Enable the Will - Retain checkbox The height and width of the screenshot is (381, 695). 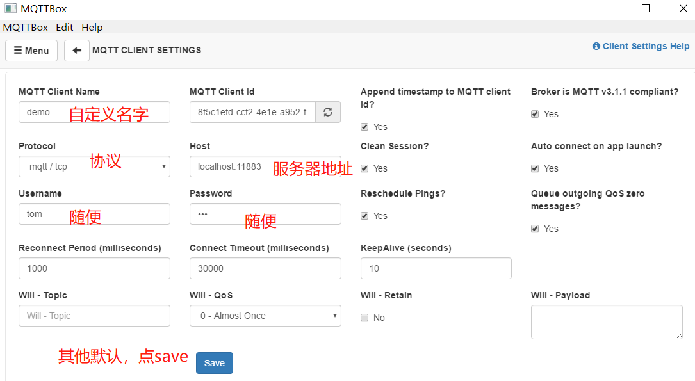coord(364,318)
